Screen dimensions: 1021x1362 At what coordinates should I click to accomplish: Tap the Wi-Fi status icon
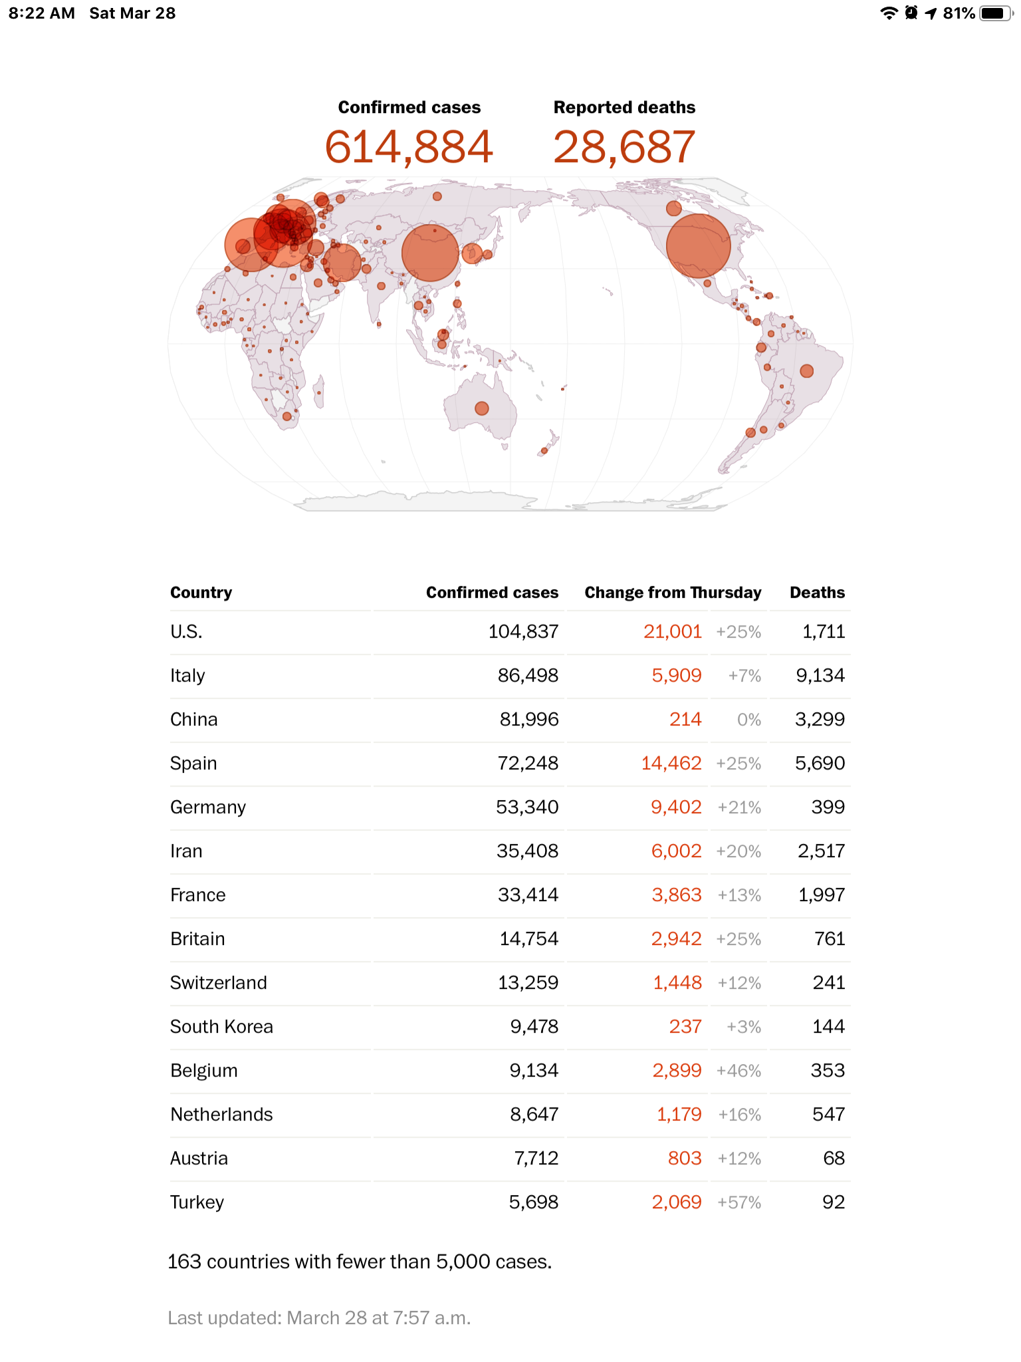[889, 13]
